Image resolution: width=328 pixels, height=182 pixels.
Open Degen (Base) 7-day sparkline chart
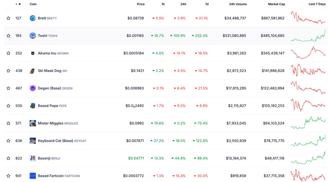pos(308,87)
